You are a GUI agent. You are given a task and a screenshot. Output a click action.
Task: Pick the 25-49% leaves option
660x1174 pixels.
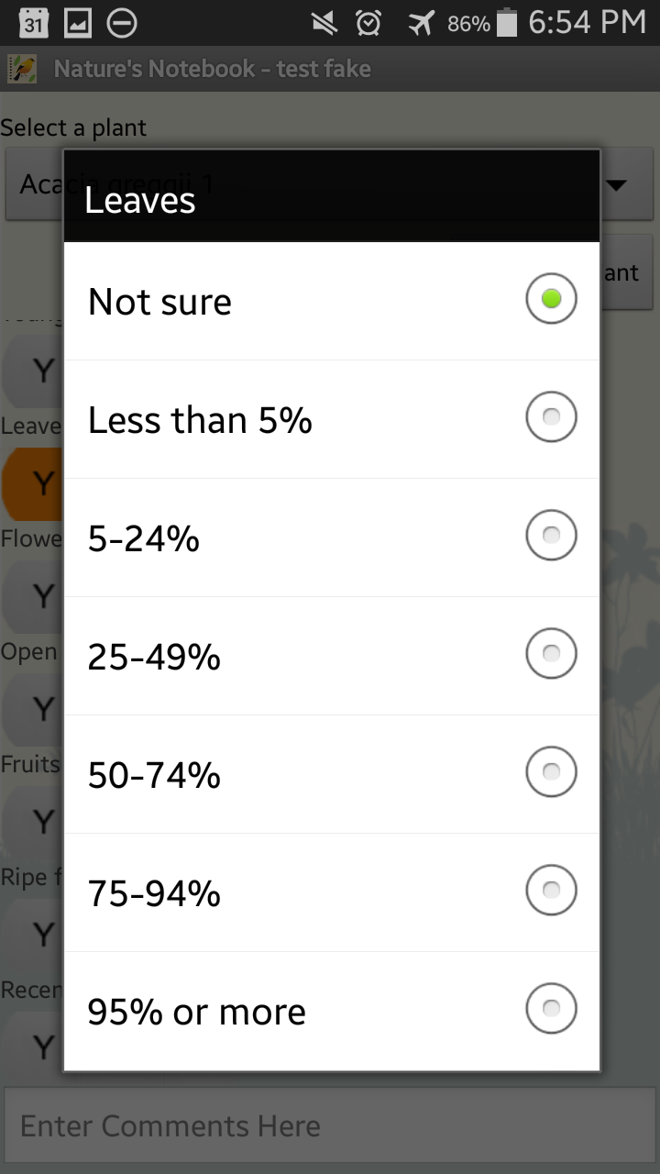coord(551,654)
